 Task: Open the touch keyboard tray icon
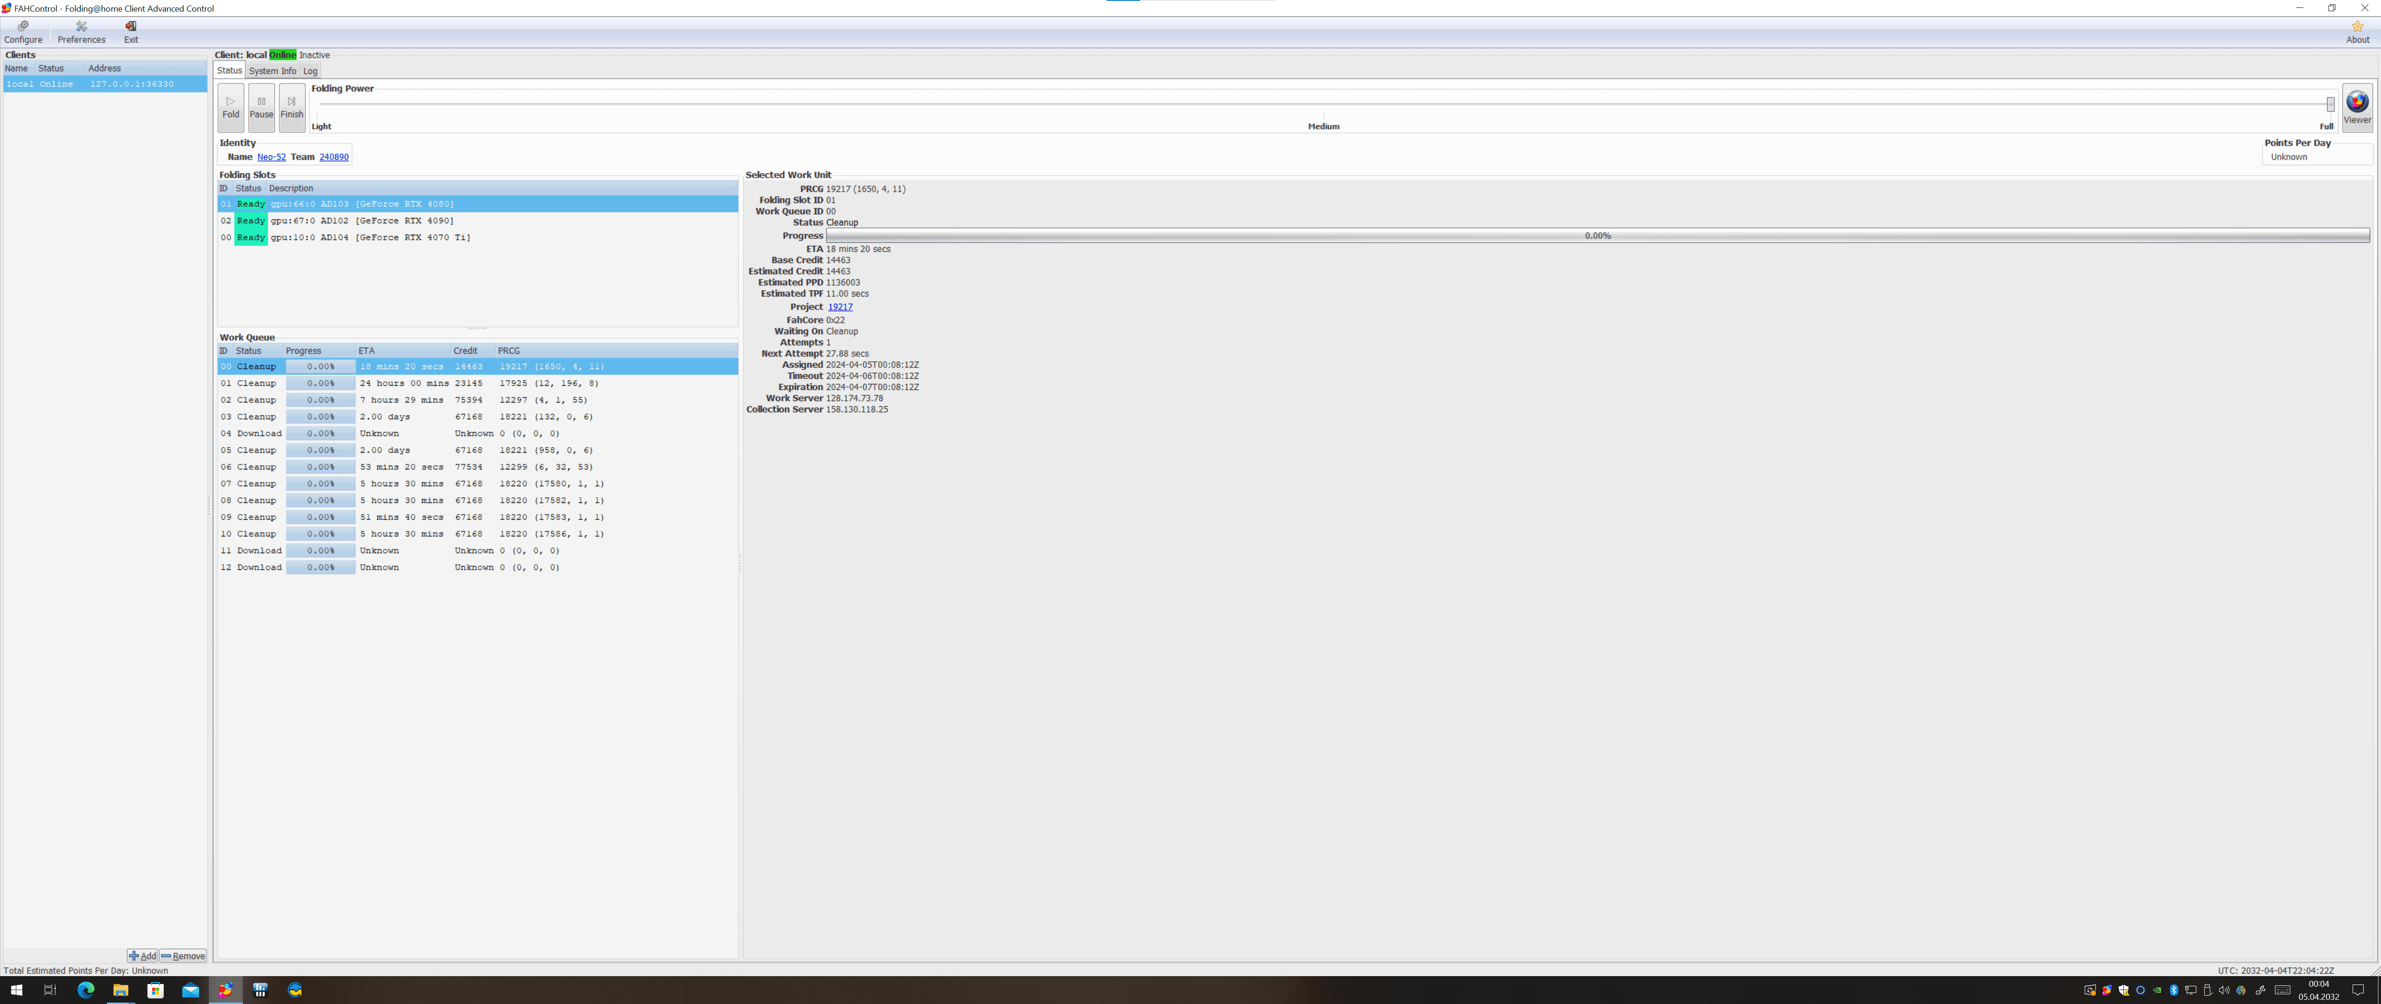tap(2283, 990)
